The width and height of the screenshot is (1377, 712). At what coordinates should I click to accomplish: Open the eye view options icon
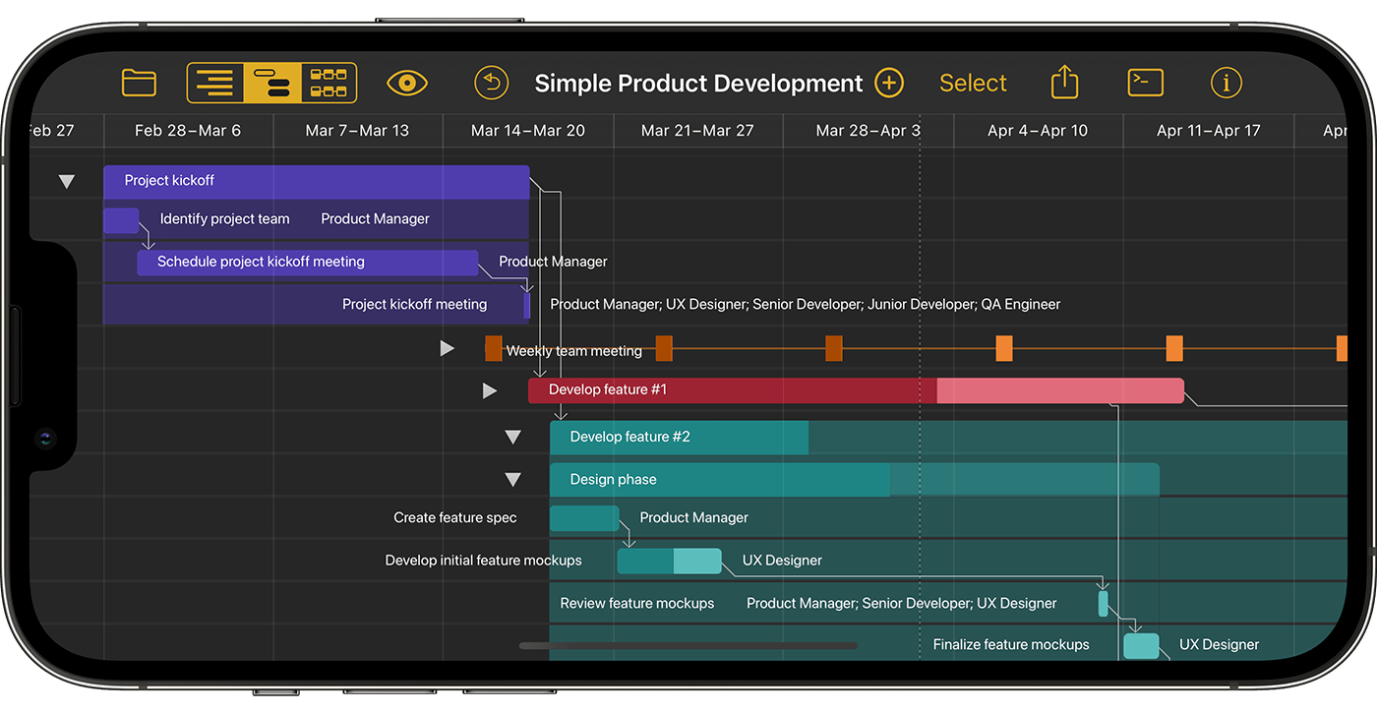[x=407, y=83]
